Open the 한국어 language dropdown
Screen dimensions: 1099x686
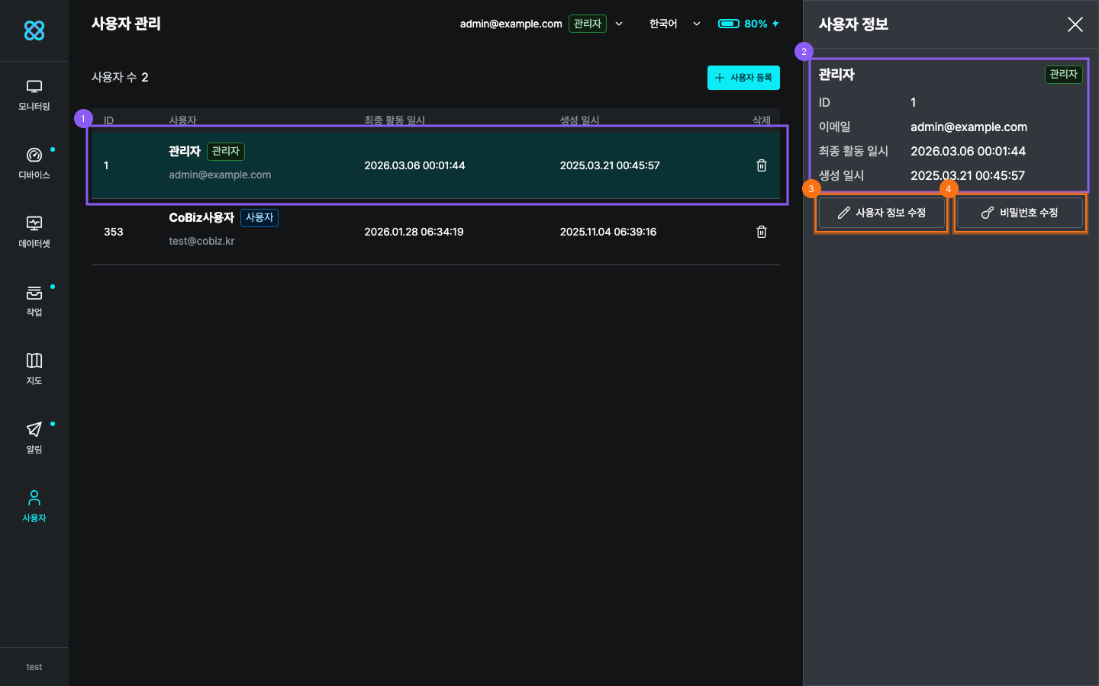click(674, 24)
